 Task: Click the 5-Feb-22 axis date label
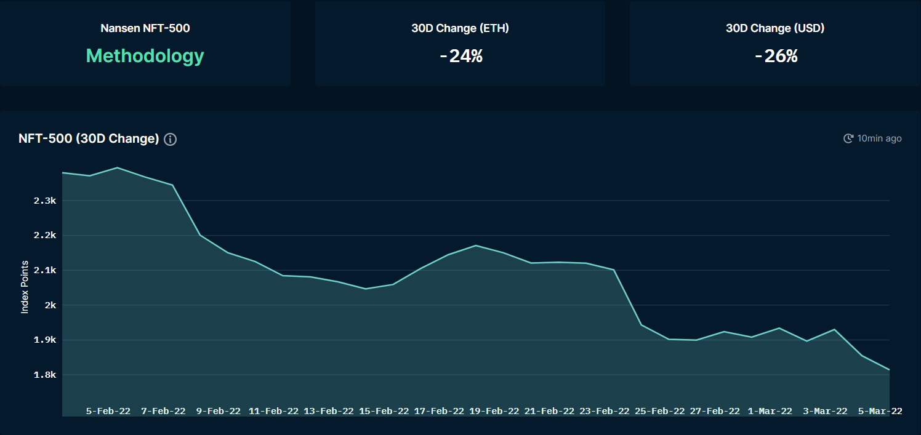(x=108, y=411)
